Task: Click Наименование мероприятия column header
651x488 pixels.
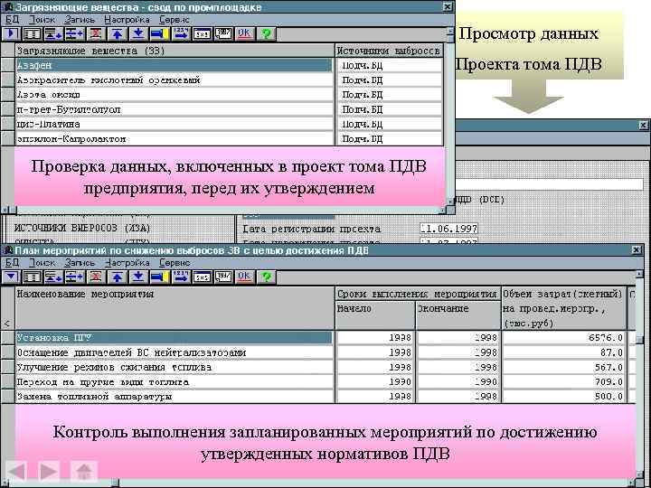Action: pos(175,308)
